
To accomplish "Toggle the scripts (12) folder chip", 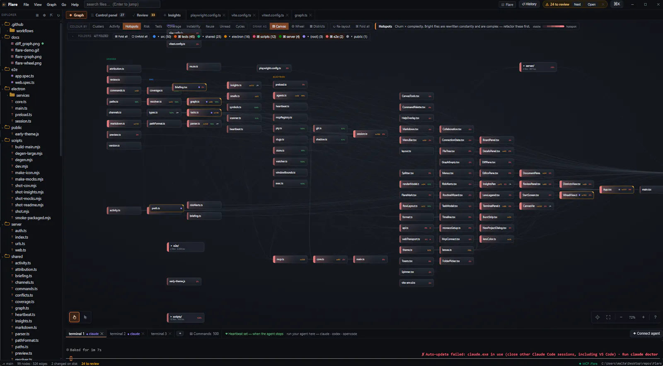I will click(264, 36).
